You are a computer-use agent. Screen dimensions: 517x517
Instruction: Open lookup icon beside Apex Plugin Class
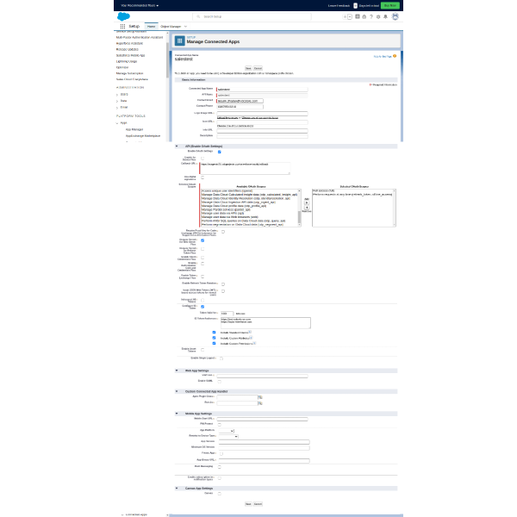(259, 396)
